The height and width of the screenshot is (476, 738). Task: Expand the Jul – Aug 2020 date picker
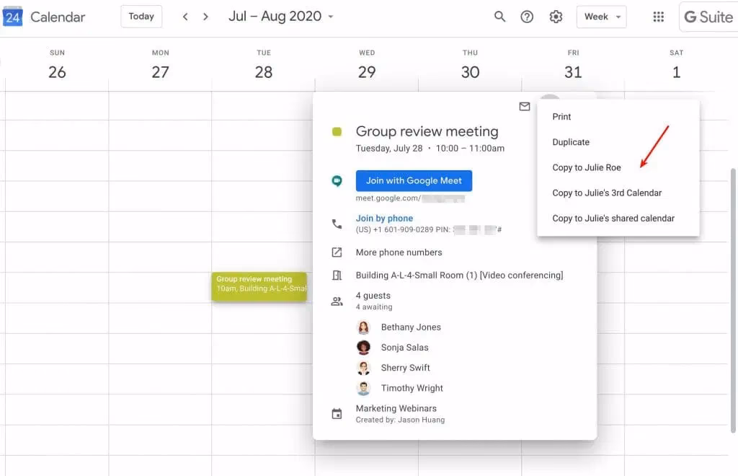281,17
